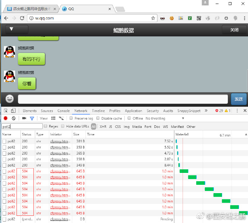Viewport: 248px width, 223px height.
Task: Click the power button extension icon
Action: pyautogui.click(x=226, y=18)
